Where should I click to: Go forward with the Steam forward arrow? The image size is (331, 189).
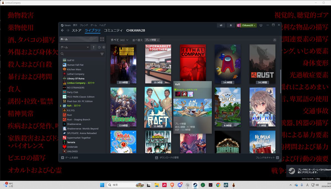pos(68,30)
